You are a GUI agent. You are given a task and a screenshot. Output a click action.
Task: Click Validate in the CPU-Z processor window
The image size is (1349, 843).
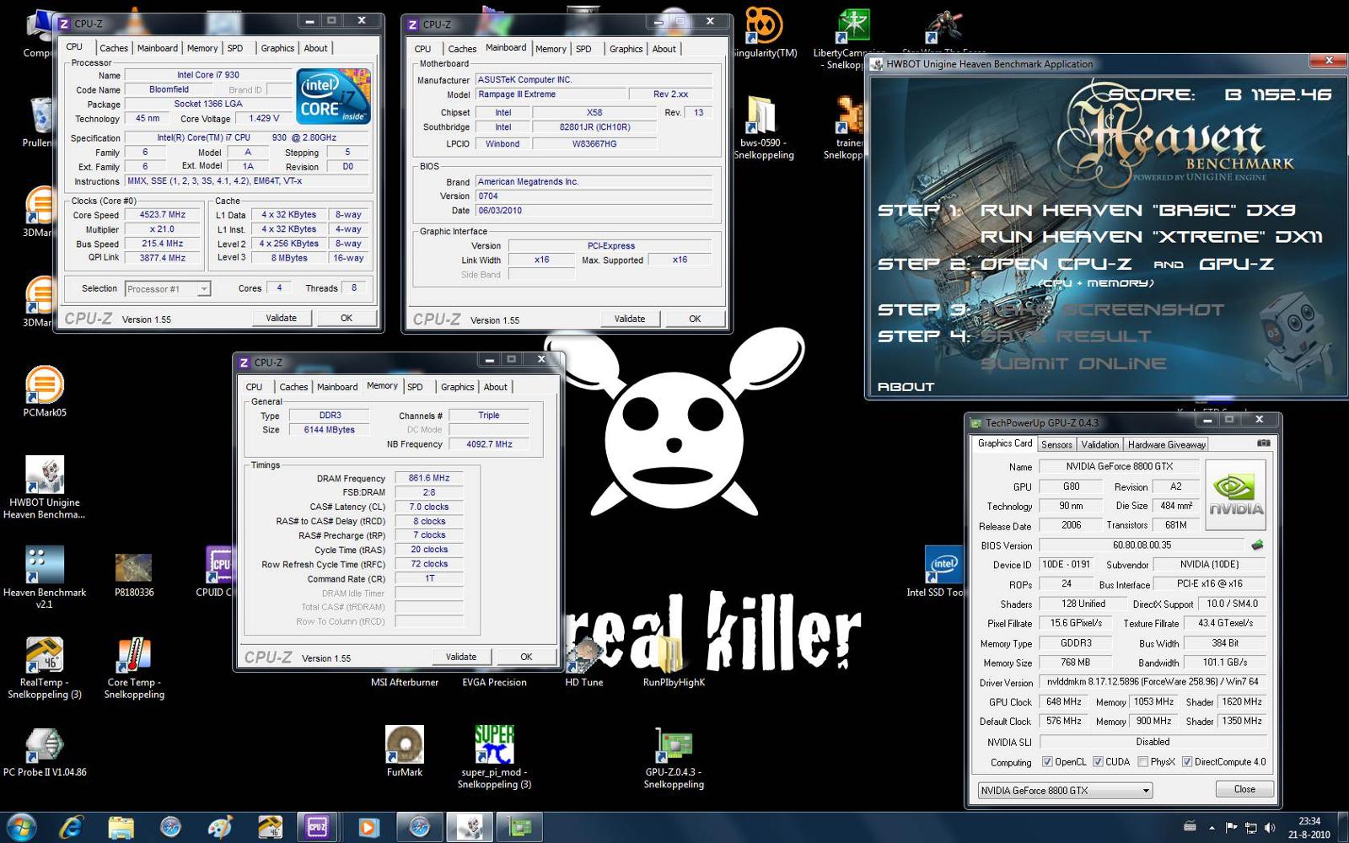point(282,318)
